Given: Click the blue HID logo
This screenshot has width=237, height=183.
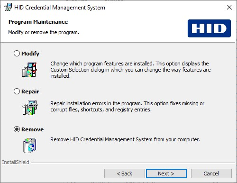Looking at the screenshot, I should point(209,28).
